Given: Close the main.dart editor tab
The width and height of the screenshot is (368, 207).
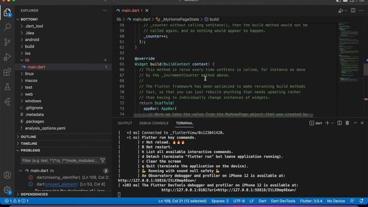Looking at the screenshot, I should tap(147, 10).
